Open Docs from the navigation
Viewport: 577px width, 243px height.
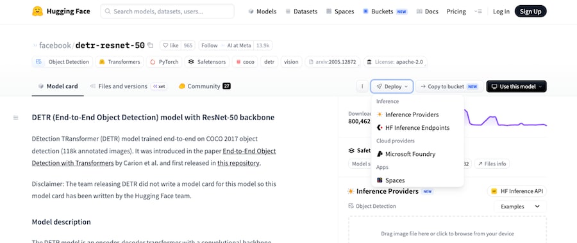coord(427,12)
